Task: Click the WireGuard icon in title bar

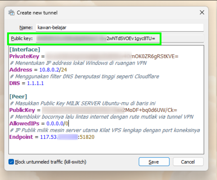Action: (x=11, y=13)
